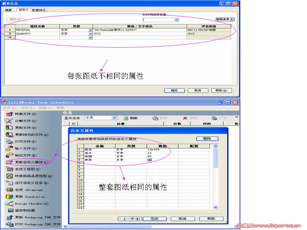This screenshot has height=230, width=307.
Task: Switch to the 配置特定 tab
Action: 39,10
